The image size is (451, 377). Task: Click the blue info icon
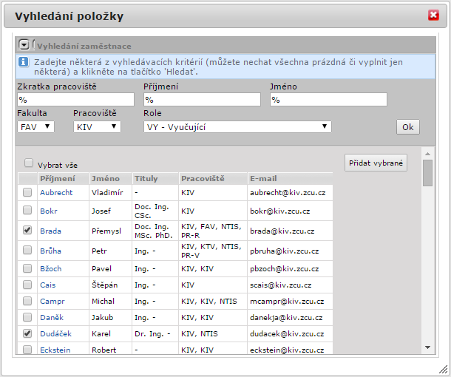tap(24, 62)
